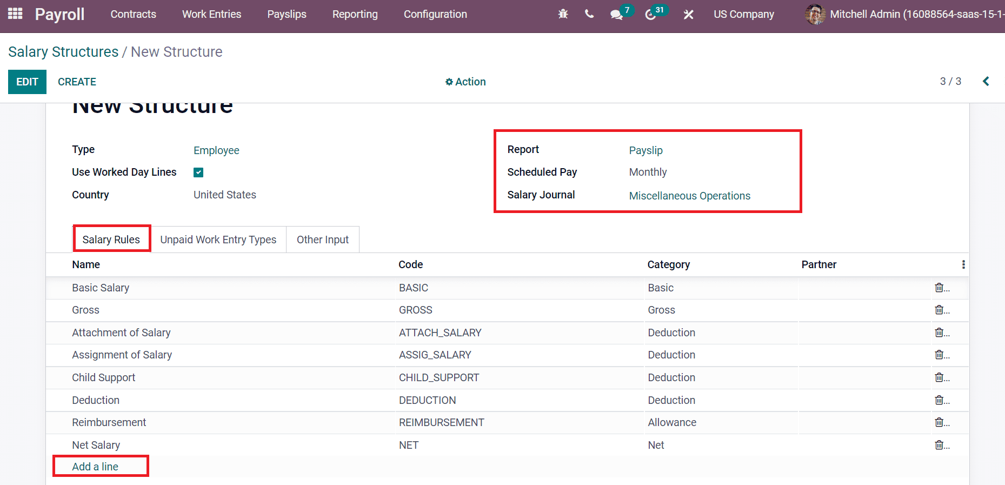Open Reimbursement rule name
The height and width of the screenshot is (485, 1005).
[x=109, y=422]
